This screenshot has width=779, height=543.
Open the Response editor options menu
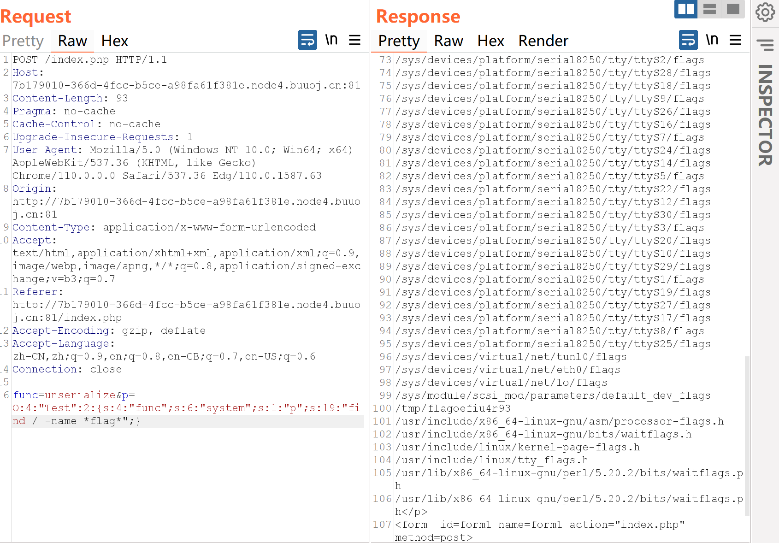pyautogui.click(x=735, y=40)
